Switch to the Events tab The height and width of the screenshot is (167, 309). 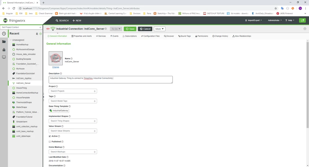point(114,36)
